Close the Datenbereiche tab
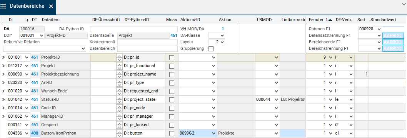The height and width of the screenshot is (138, 407). [51, 6]
